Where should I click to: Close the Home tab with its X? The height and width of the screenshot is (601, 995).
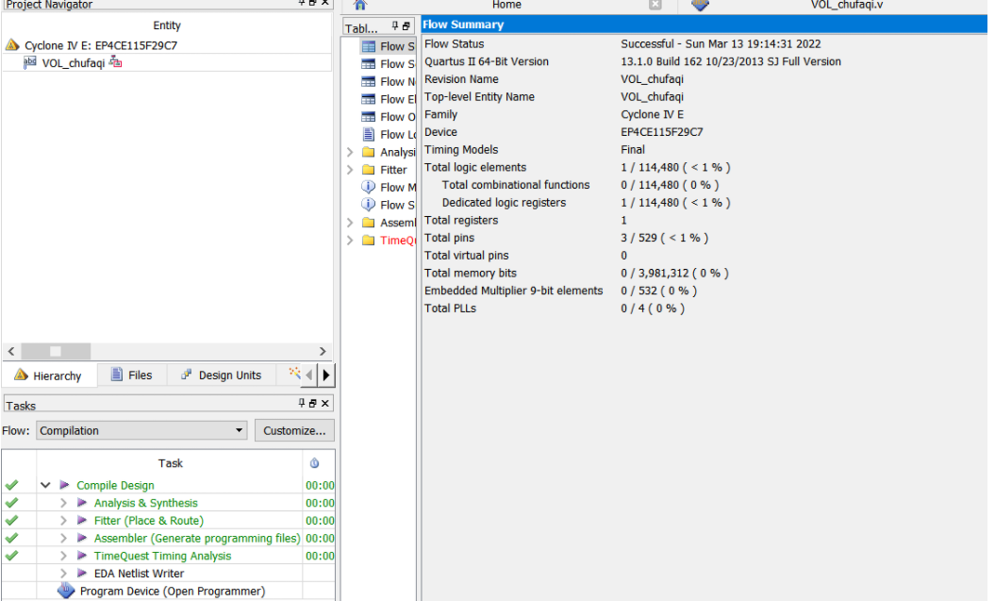(655, 5)
